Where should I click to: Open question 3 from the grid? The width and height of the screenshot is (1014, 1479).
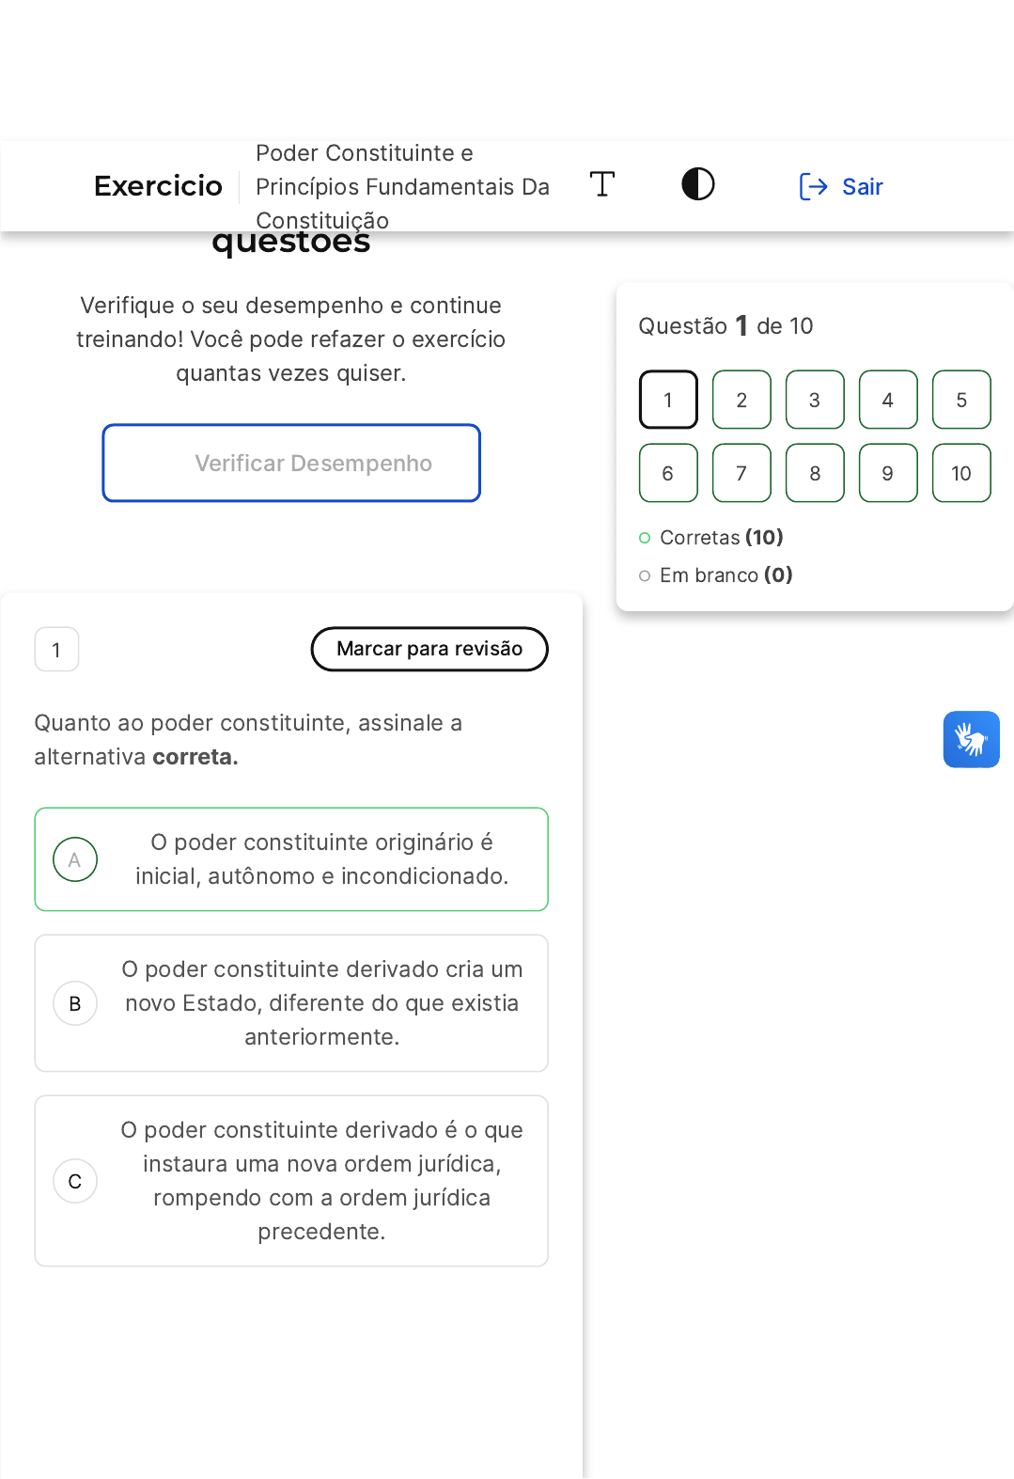point(815,400)
